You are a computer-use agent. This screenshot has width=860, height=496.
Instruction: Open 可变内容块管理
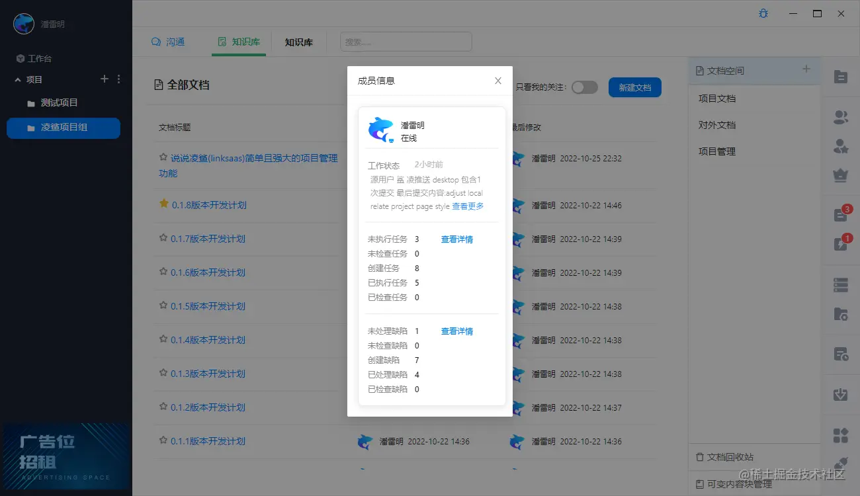(734, 484)
